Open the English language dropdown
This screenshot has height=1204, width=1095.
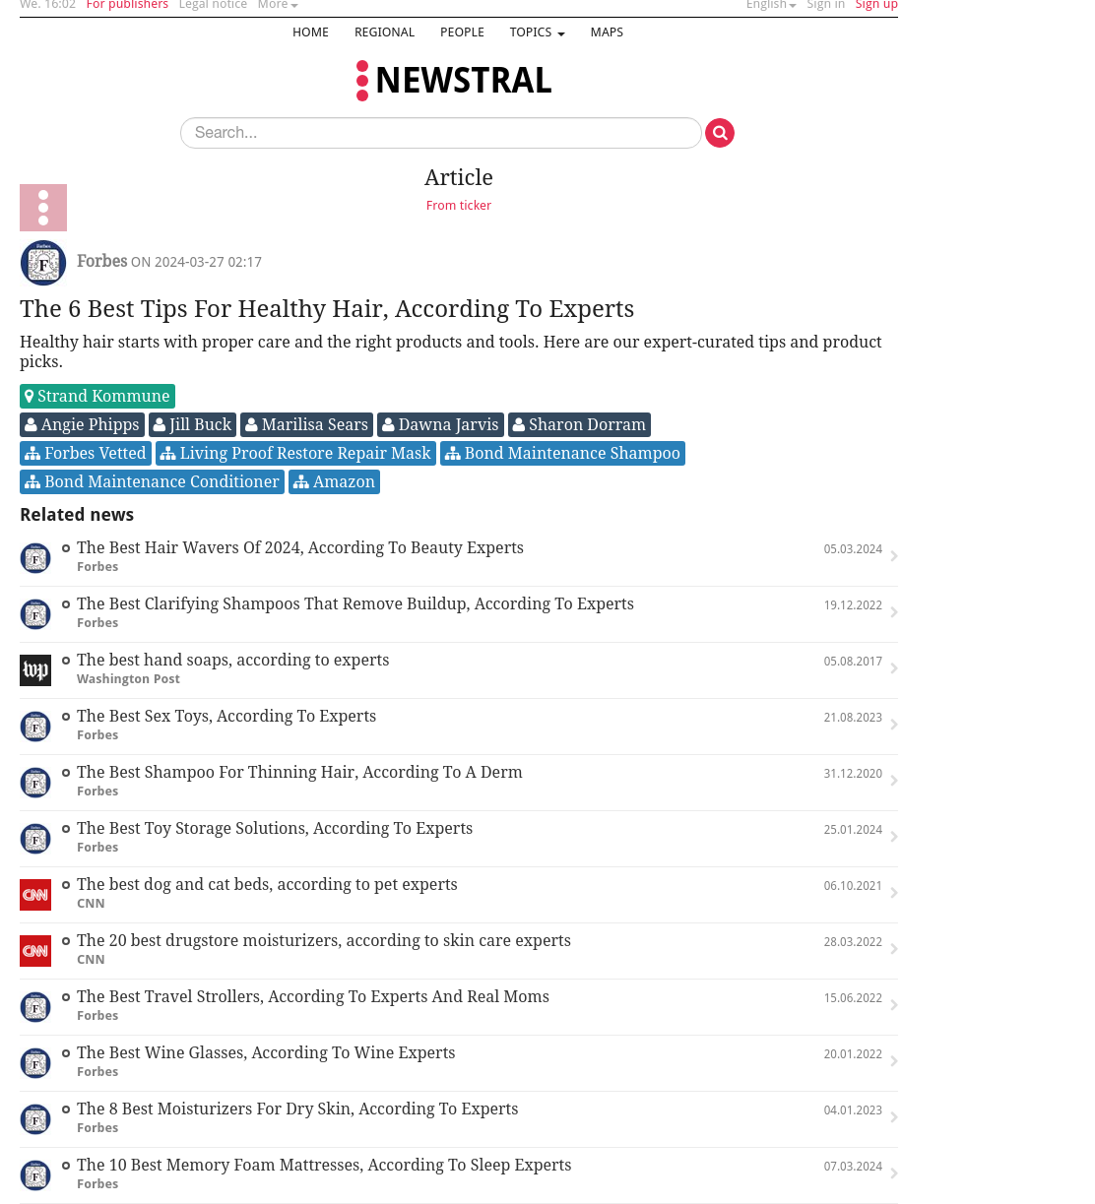point(771,5)
